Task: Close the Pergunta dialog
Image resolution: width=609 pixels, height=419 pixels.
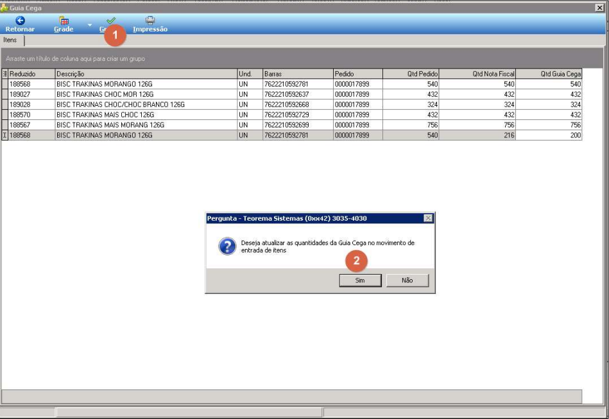Action: click(428, 218)
